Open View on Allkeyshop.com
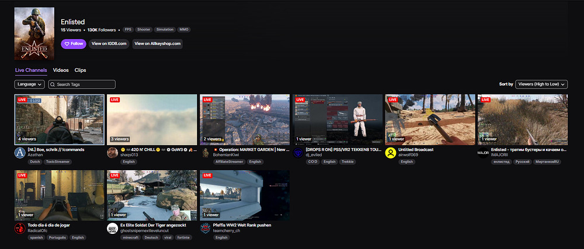The height and width of the screenshot is (249, 584). (x=158, y=44)
